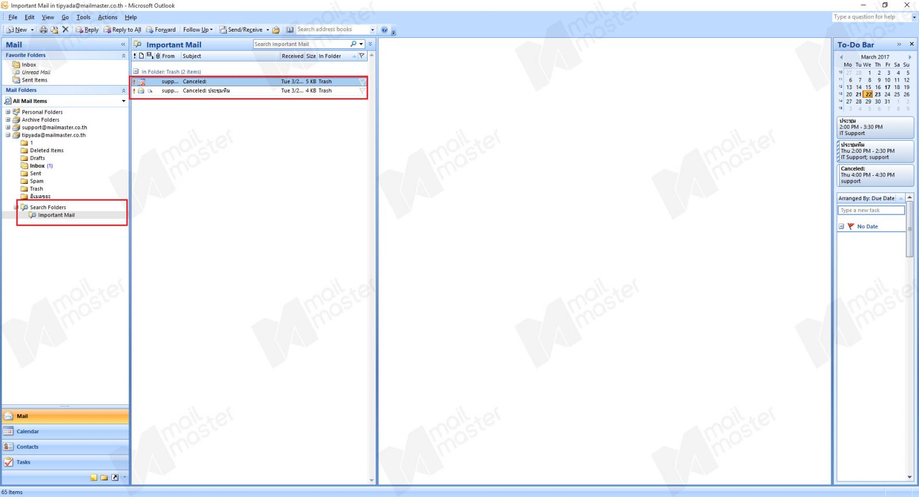Image resolution: width=919 pixels, height=497 pixels.
Task: Switch to the Contacts pane
Action: [65, 447]
